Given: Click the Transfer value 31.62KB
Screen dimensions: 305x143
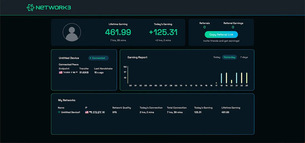Looking at the screenshot, I should click(x=84, y=72).
